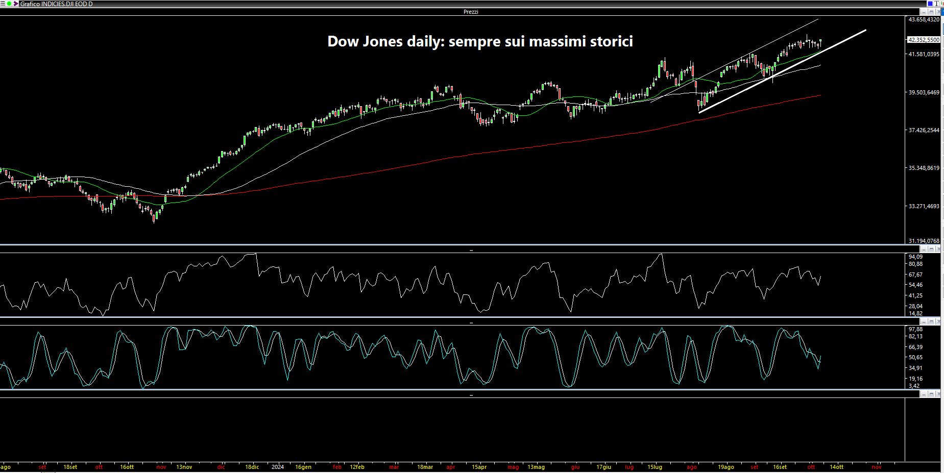Click the 15apr date label on time axis
The height and width of the screenshot is (473, 944).
(479, 467)
